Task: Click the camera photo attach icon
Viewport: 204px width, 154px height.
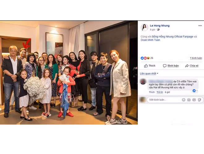Action: tap(189, 100)
